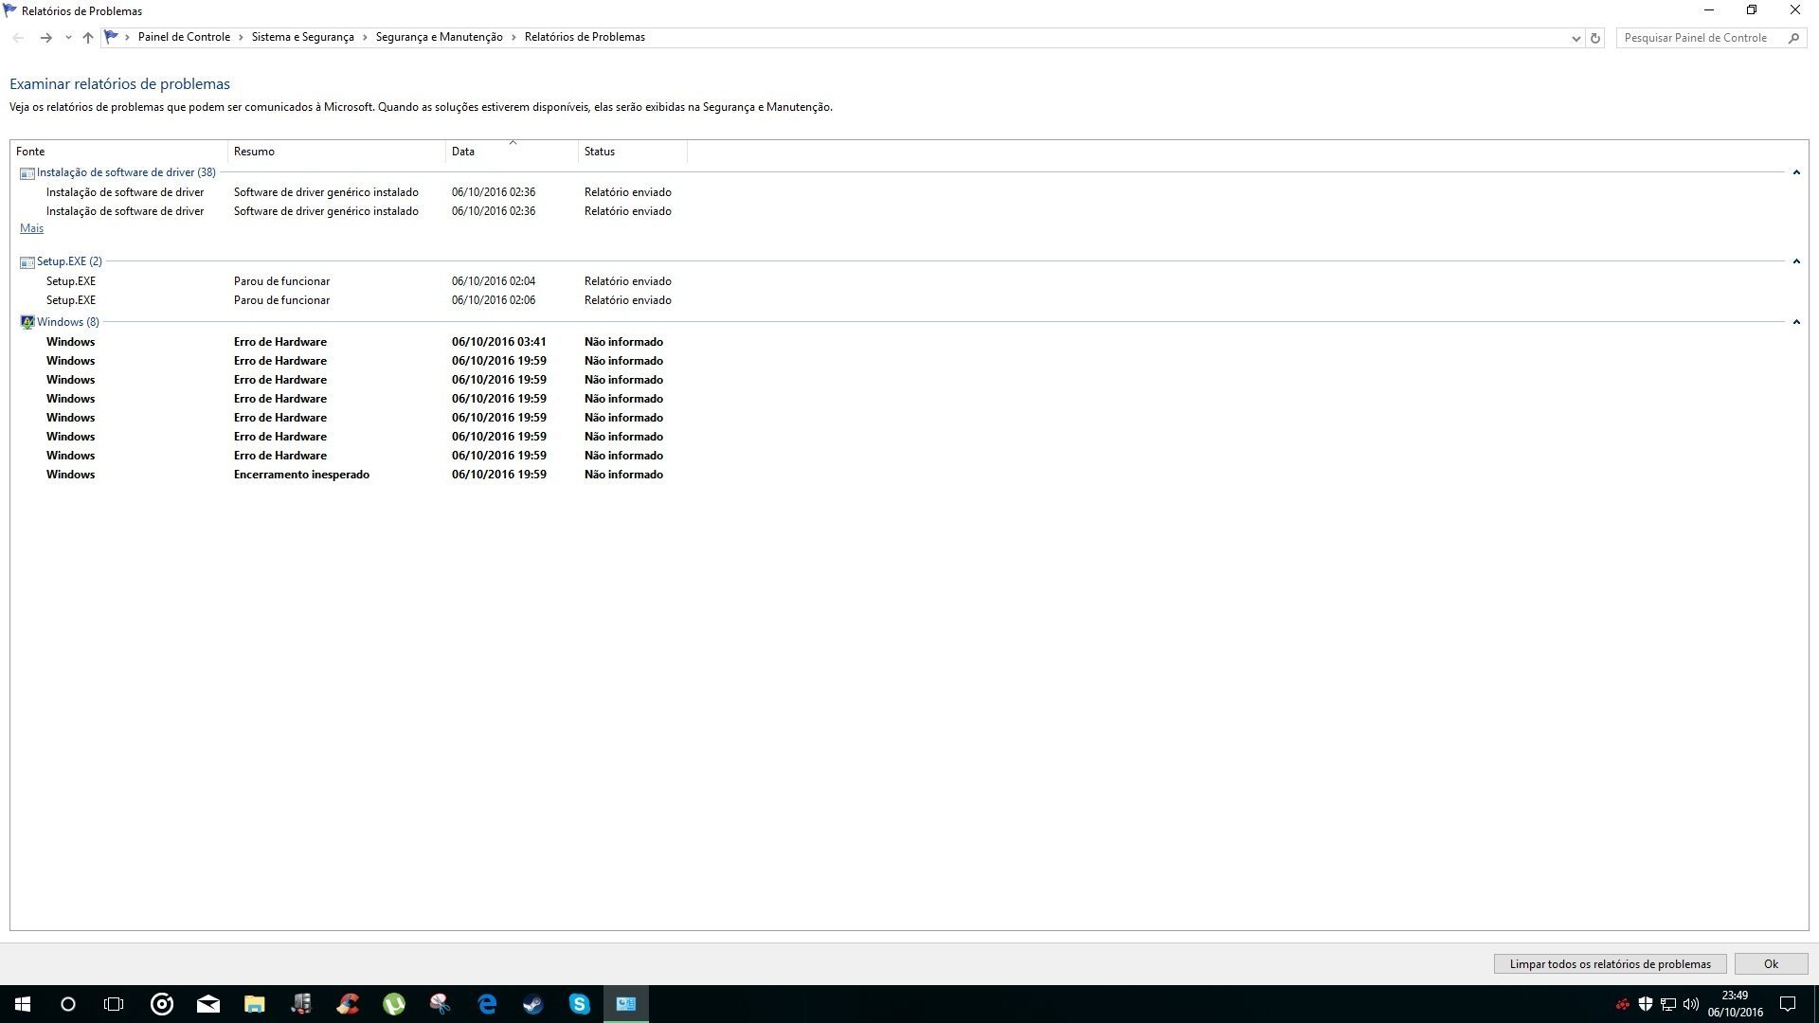Image resolution: width=1819 pixels, height=1023 pixels.
Task: Launch CCleaner from the taskbar
Action: point(348,1004)
